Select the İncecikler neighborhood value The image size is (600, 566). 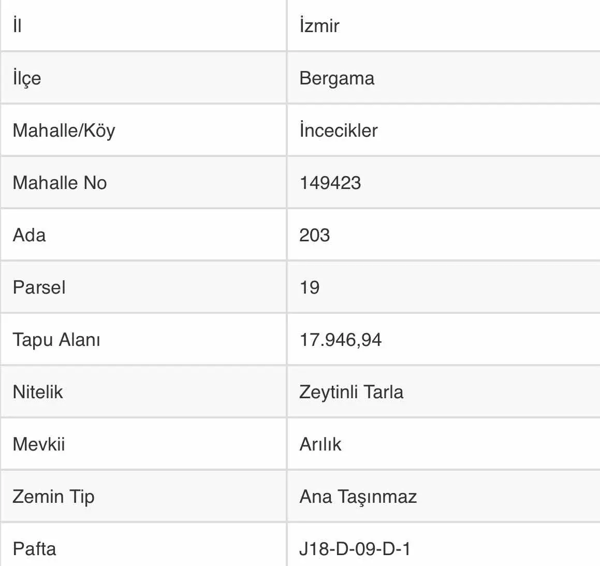[x=338, y=130]
